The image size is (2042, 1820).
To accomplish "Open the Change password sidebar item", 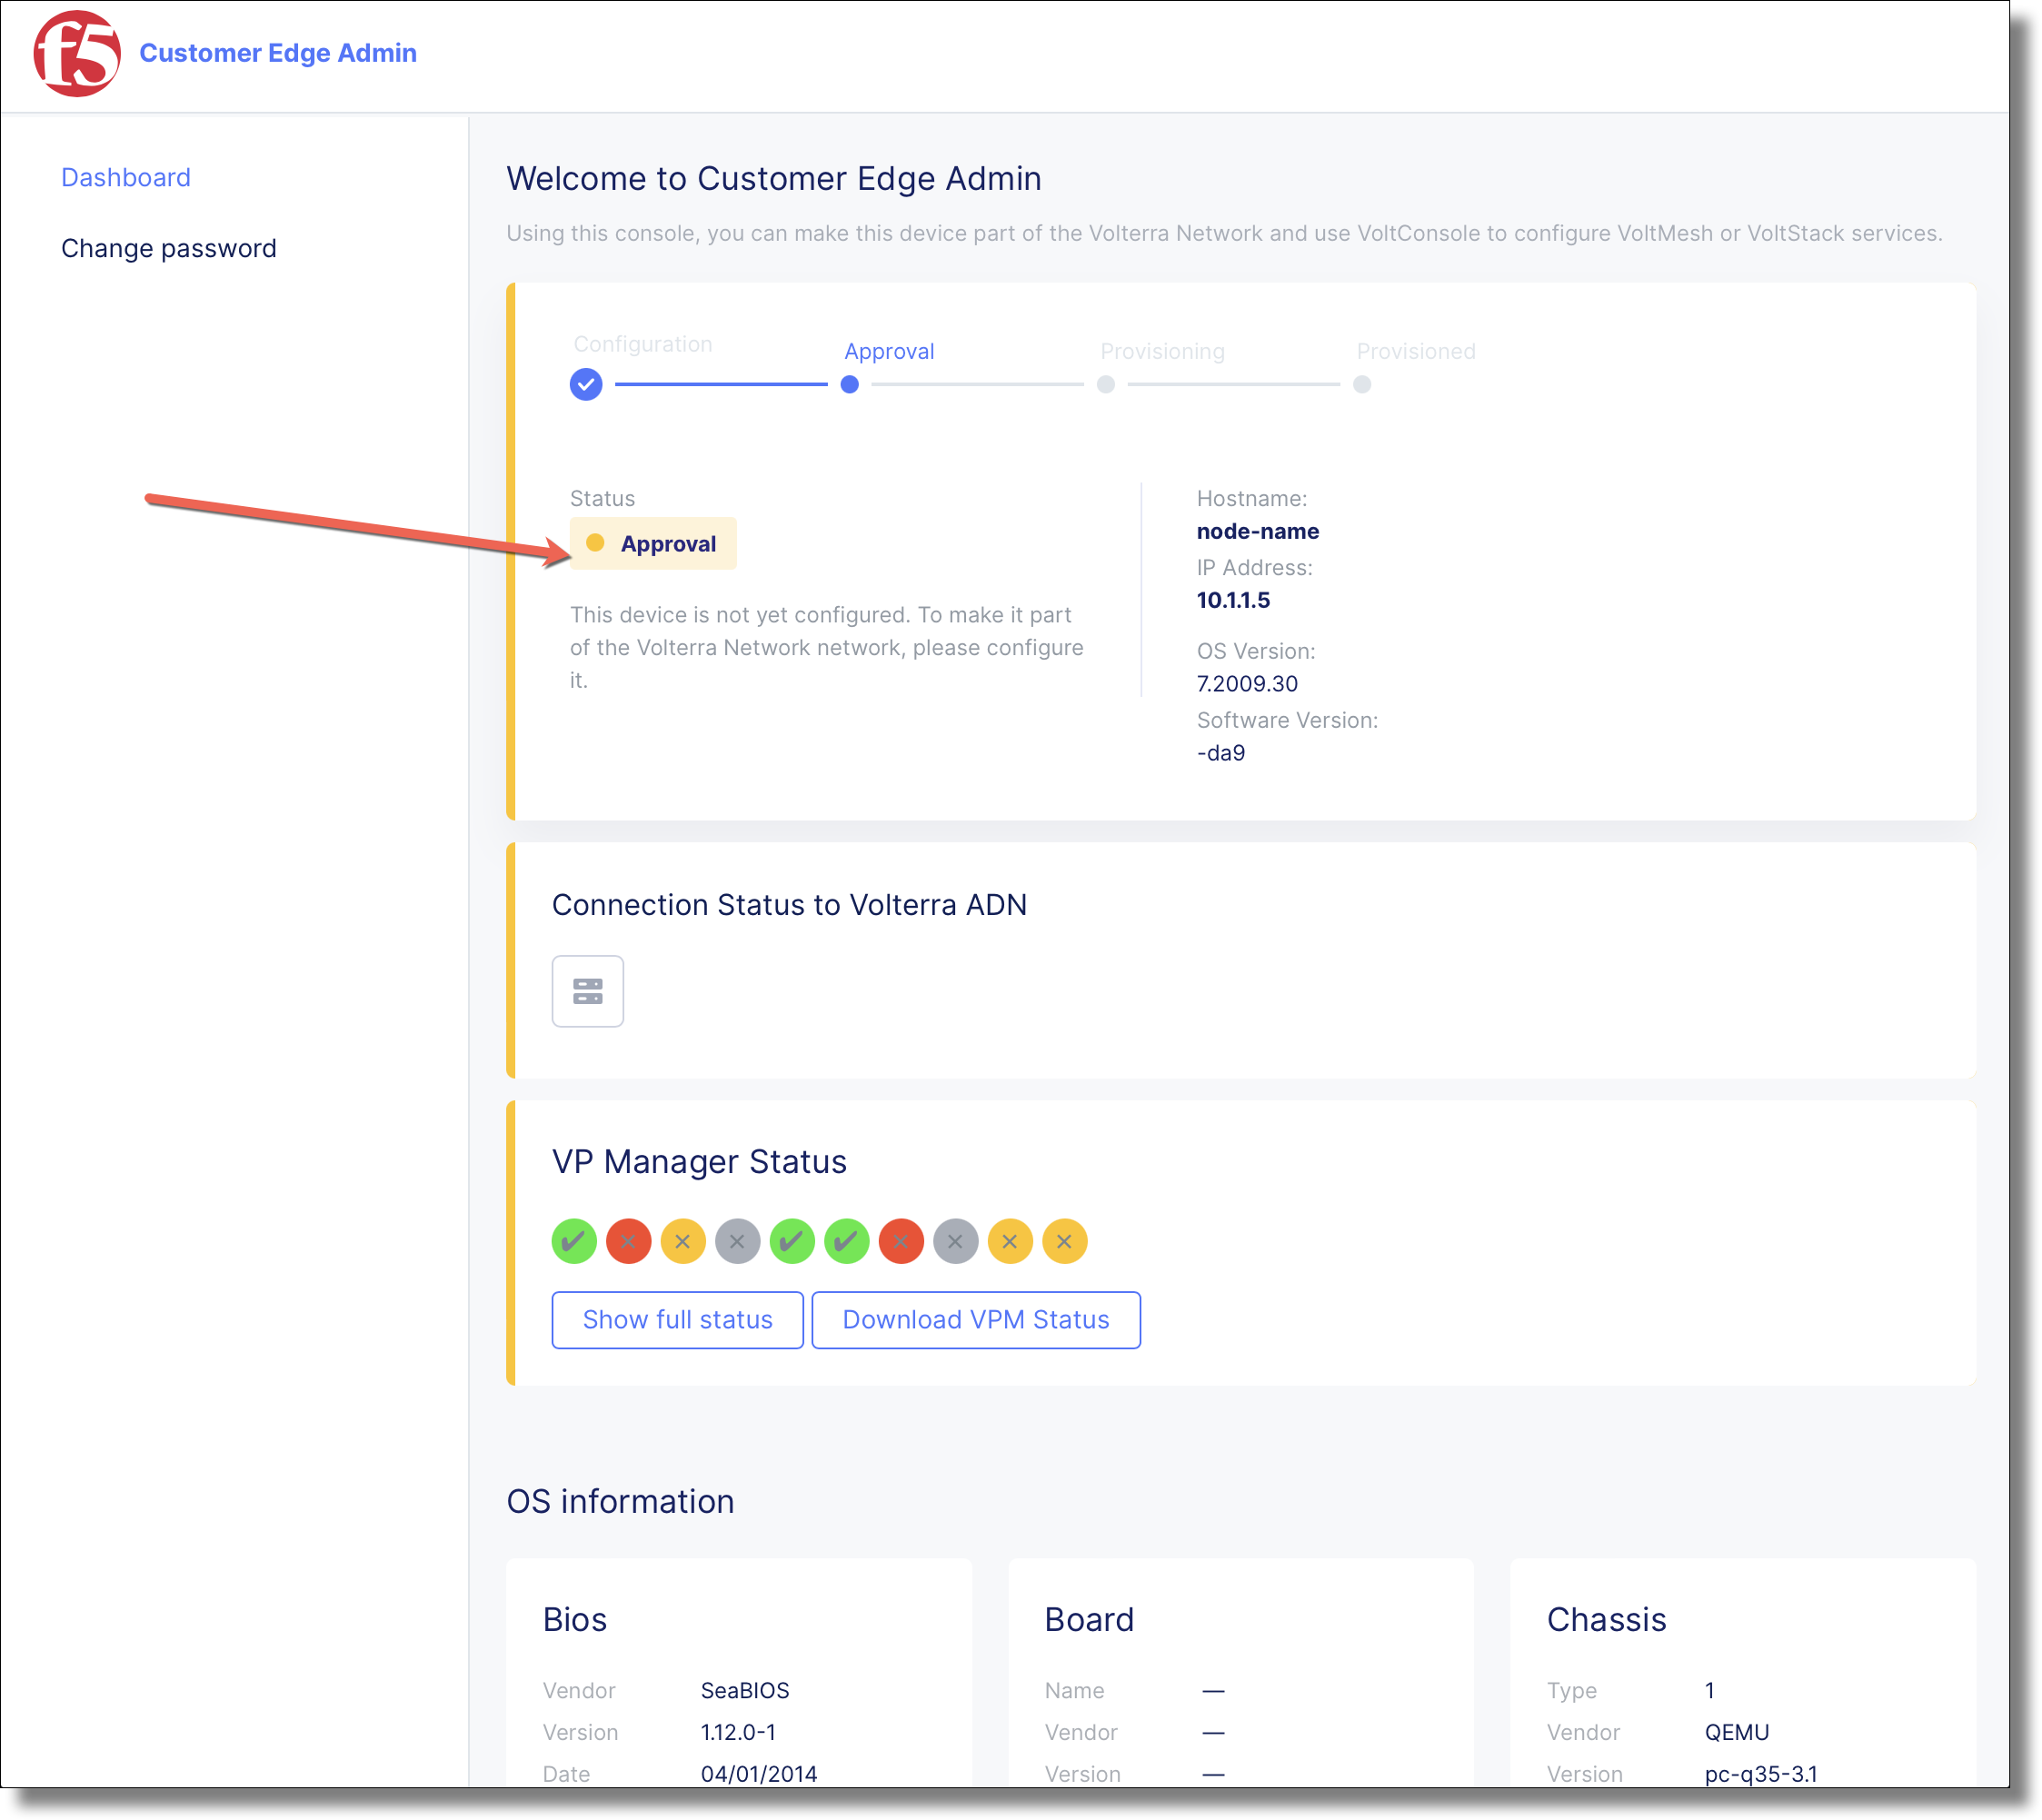I will pos(169,248).
